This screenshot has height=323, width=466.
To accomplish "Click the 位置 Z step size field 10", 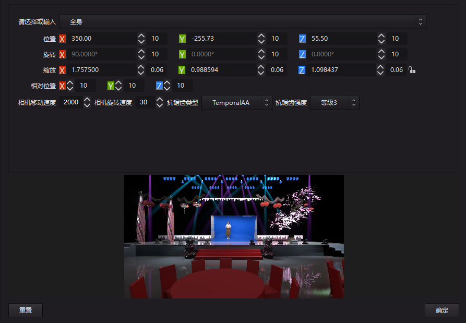I will click(397, 39).
